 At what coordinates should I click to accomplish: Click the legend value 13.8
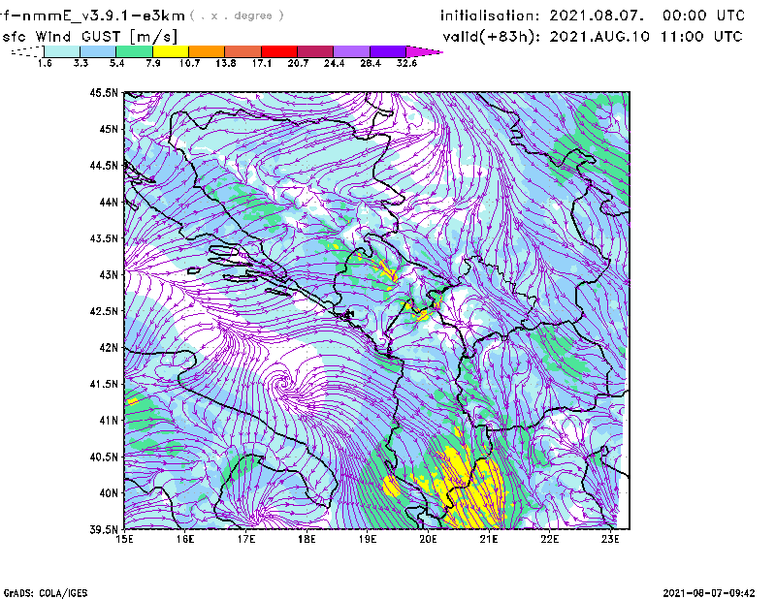pyautogui.click(x=226, y=63)
